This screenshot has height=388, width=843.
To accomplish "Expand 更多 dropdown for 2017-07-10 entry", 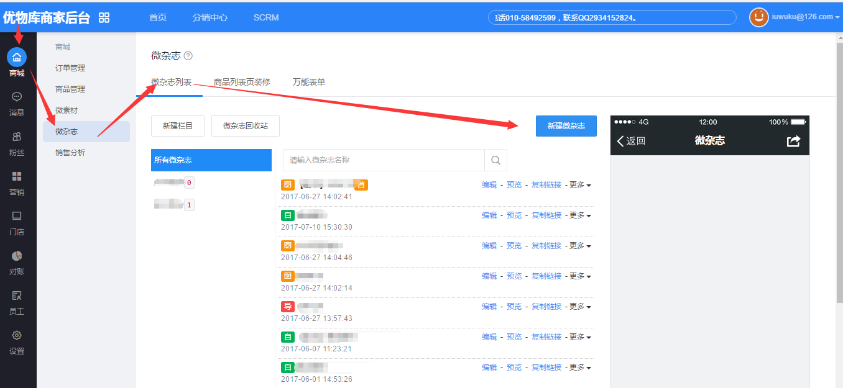I will coord(580,215).
